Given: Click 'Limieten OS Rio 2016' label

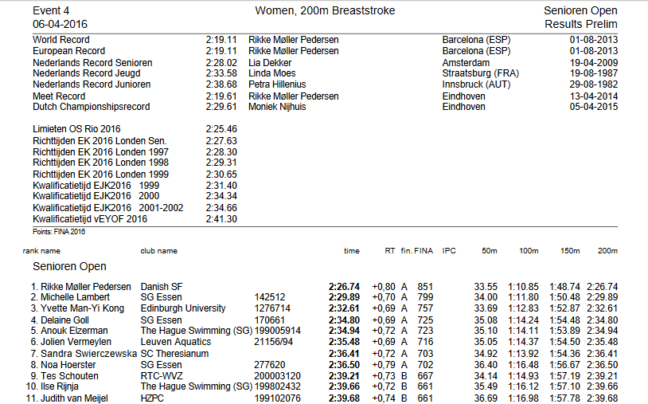Looking at the screenshot, I should (76, 129).
